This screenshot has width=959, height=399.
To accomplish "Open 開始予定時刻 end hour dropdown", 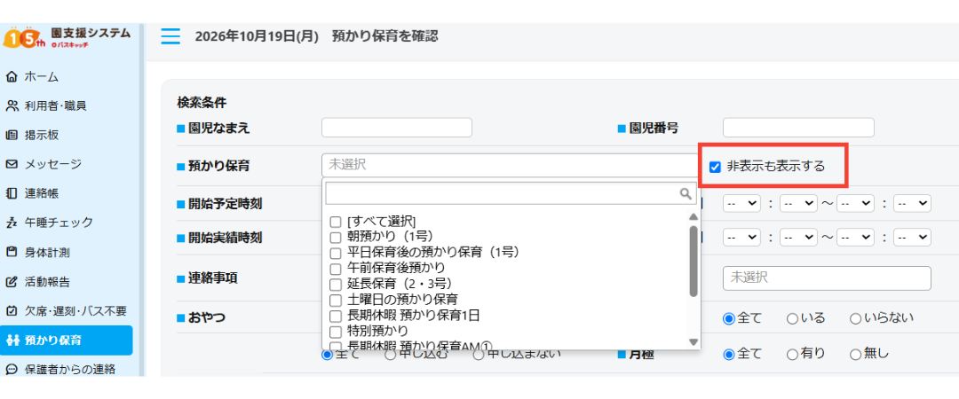I will pyautogui.click(x=855, y=203).
